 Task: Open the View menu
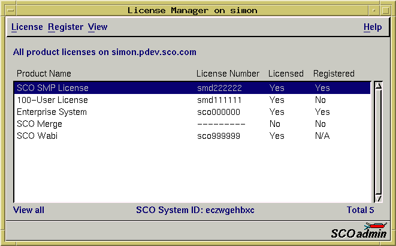tap(97, 27)
